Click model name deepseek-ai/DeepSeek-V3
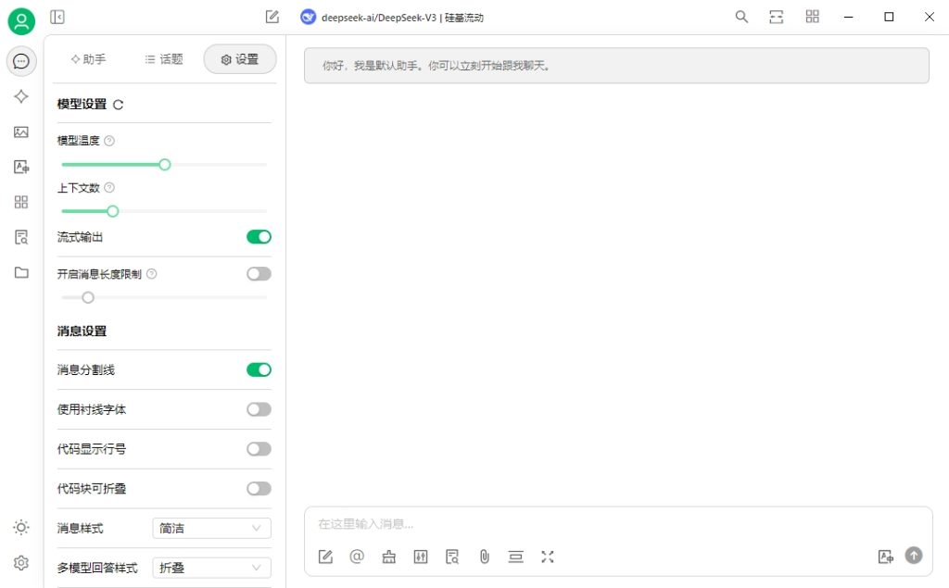This screenshot has width=949, height=588. click(x=379, y=18)
